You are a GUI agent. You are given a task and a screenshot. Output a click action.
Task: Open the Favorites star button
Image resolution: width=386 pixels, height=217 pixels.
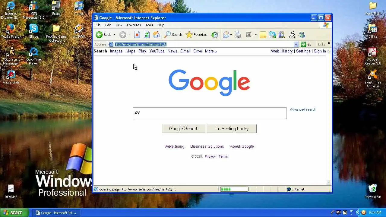click(196, 35)
